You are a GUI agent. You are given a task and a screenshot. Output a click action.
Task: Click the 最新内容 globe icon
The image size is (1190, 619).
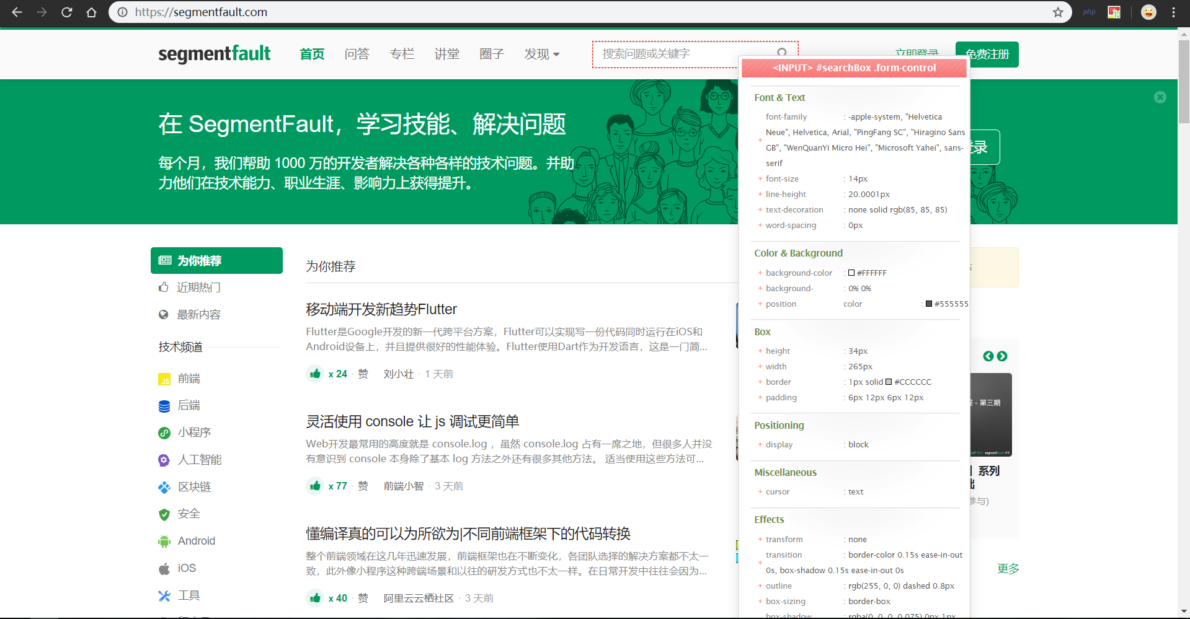164,314
